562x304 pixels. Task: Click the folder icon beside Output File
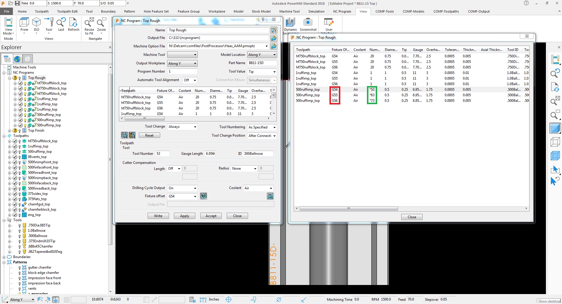coord(274,38)
